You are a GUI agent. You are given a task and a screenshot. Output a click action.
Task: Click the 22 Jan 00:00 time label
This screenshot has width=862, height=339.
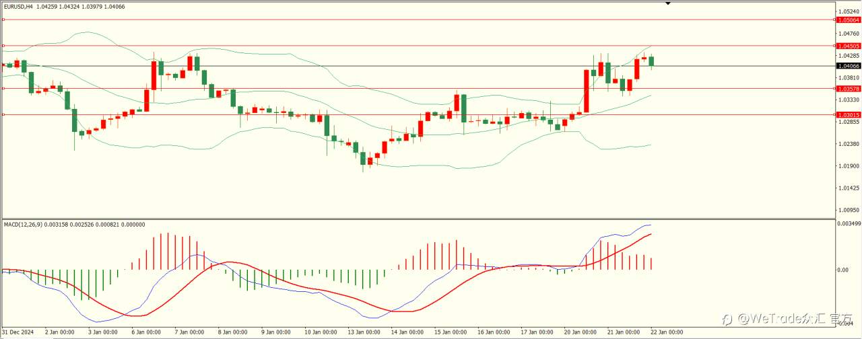click(x=666, y=332)
